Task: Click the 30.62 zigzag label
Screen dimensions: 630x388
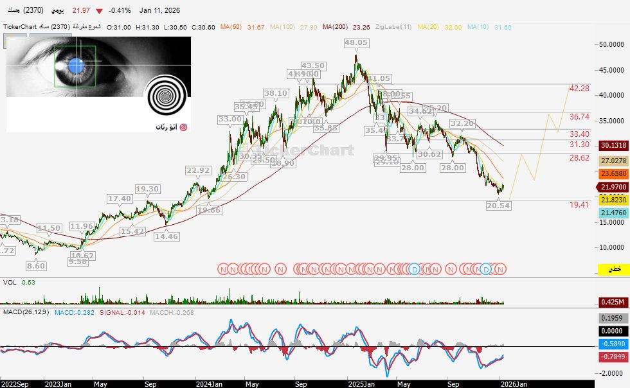Action: pyautogui.click(x=429, y=154)
